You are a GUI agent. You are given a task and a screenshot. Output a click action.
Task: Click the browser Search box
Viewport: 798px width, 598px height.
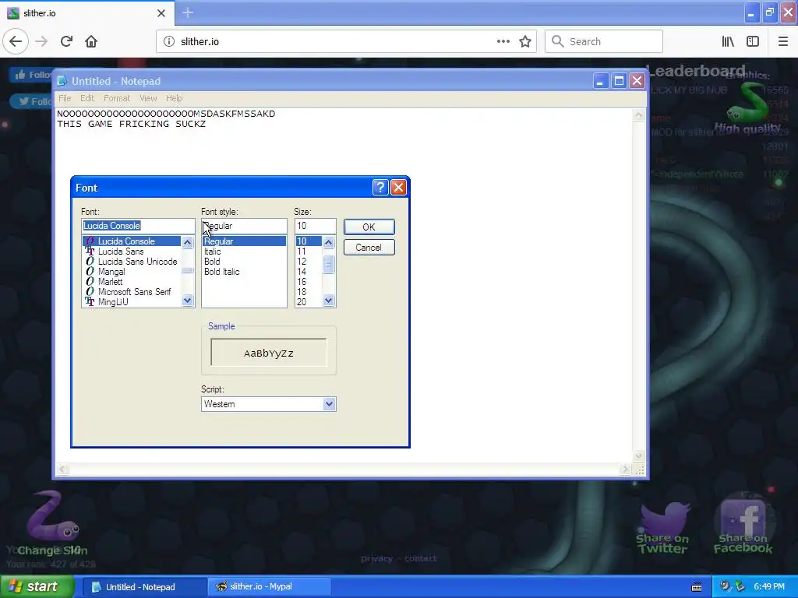604,42
